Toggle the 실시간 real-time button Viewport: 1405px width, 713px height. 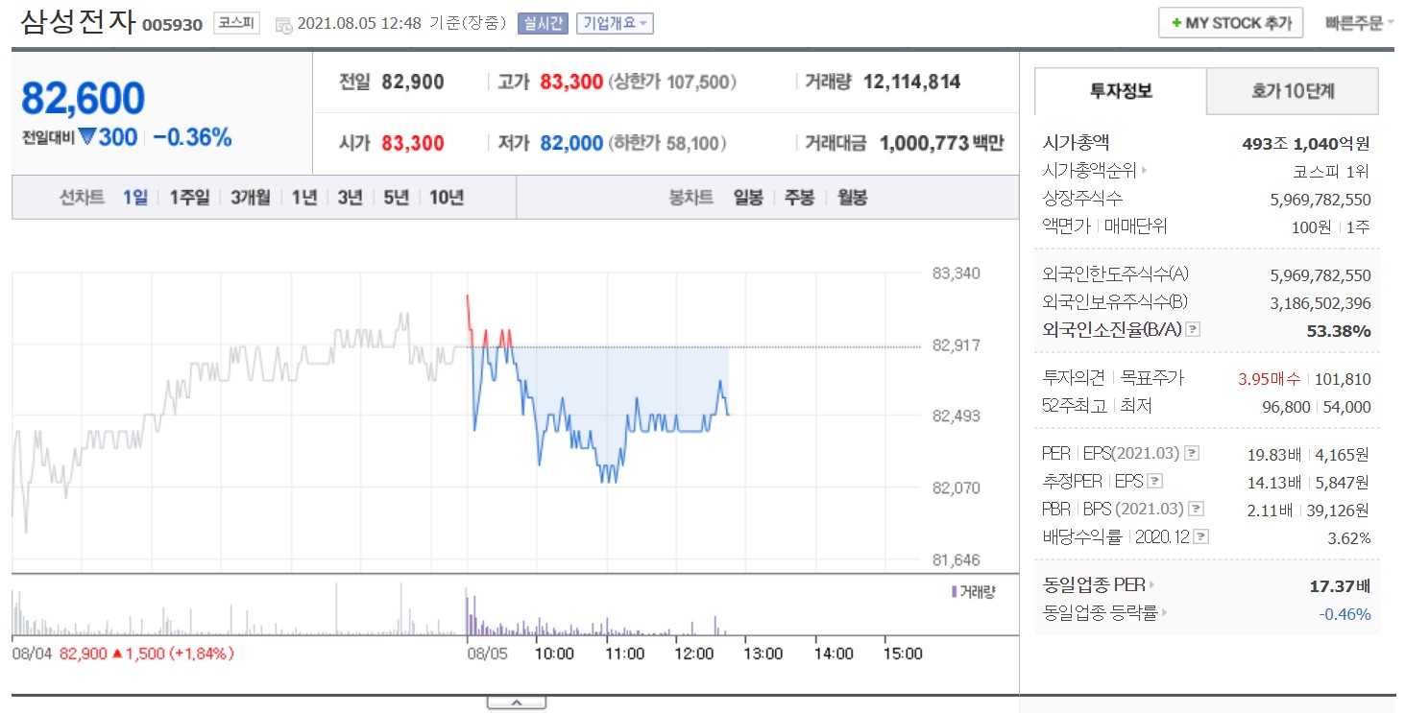point(543,24)
